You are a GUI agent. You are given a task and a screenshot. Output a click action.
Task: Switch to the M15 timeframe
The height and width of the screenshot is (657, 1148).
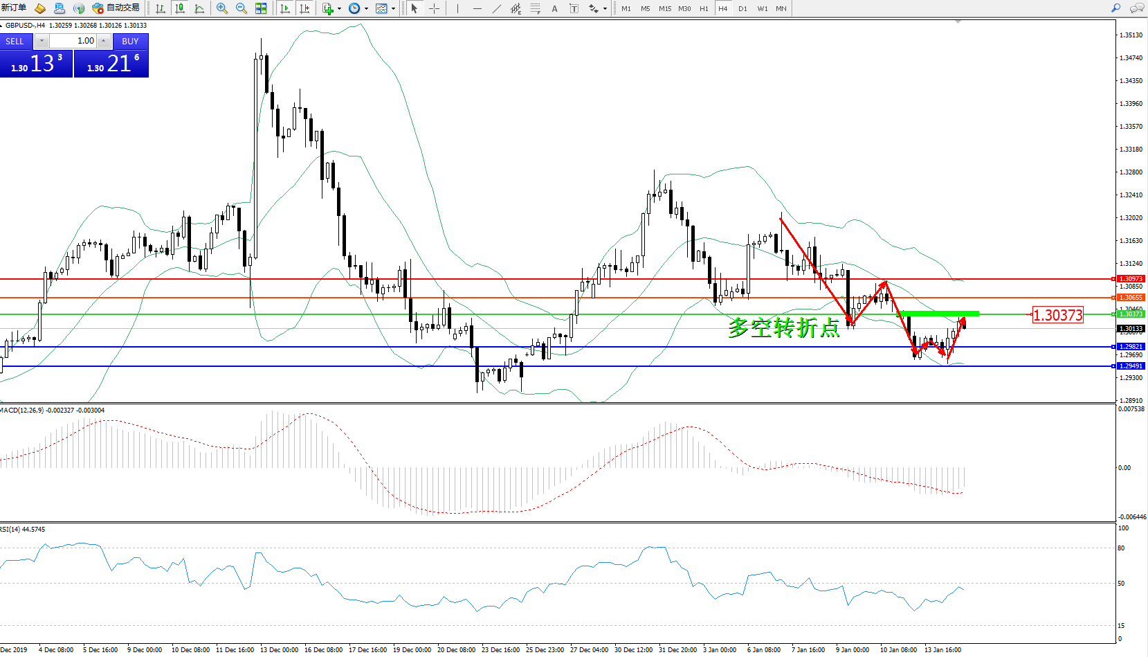pyautogui.click(x=664, y=8)
